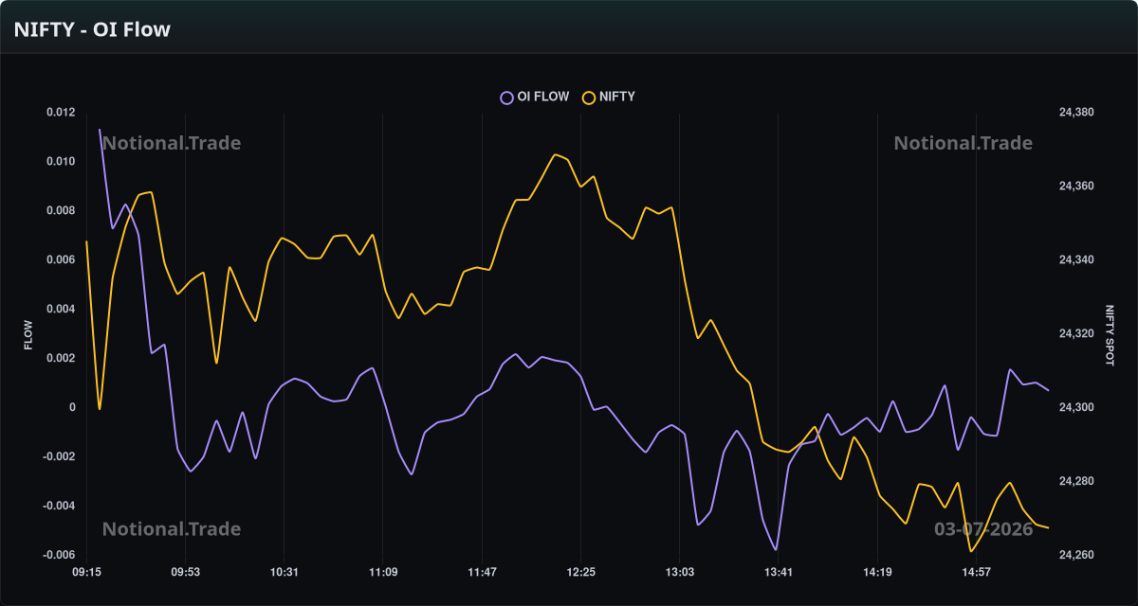This screenshot has height=606, width=1138.
Task: Click the 13:41 time label
Action: pos(778,572)
